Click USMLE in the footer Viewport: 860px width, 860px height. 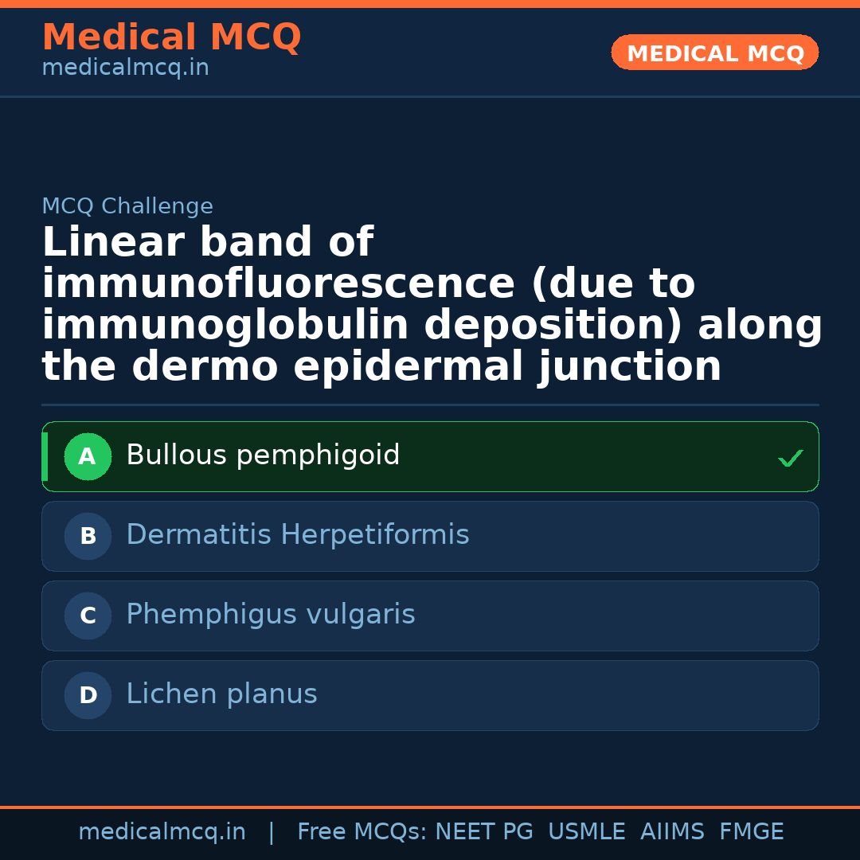point(586,832)
